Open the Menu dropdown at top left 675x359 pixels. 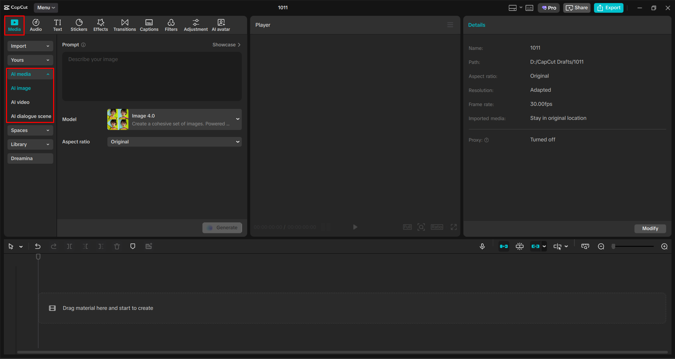(46, 7)
